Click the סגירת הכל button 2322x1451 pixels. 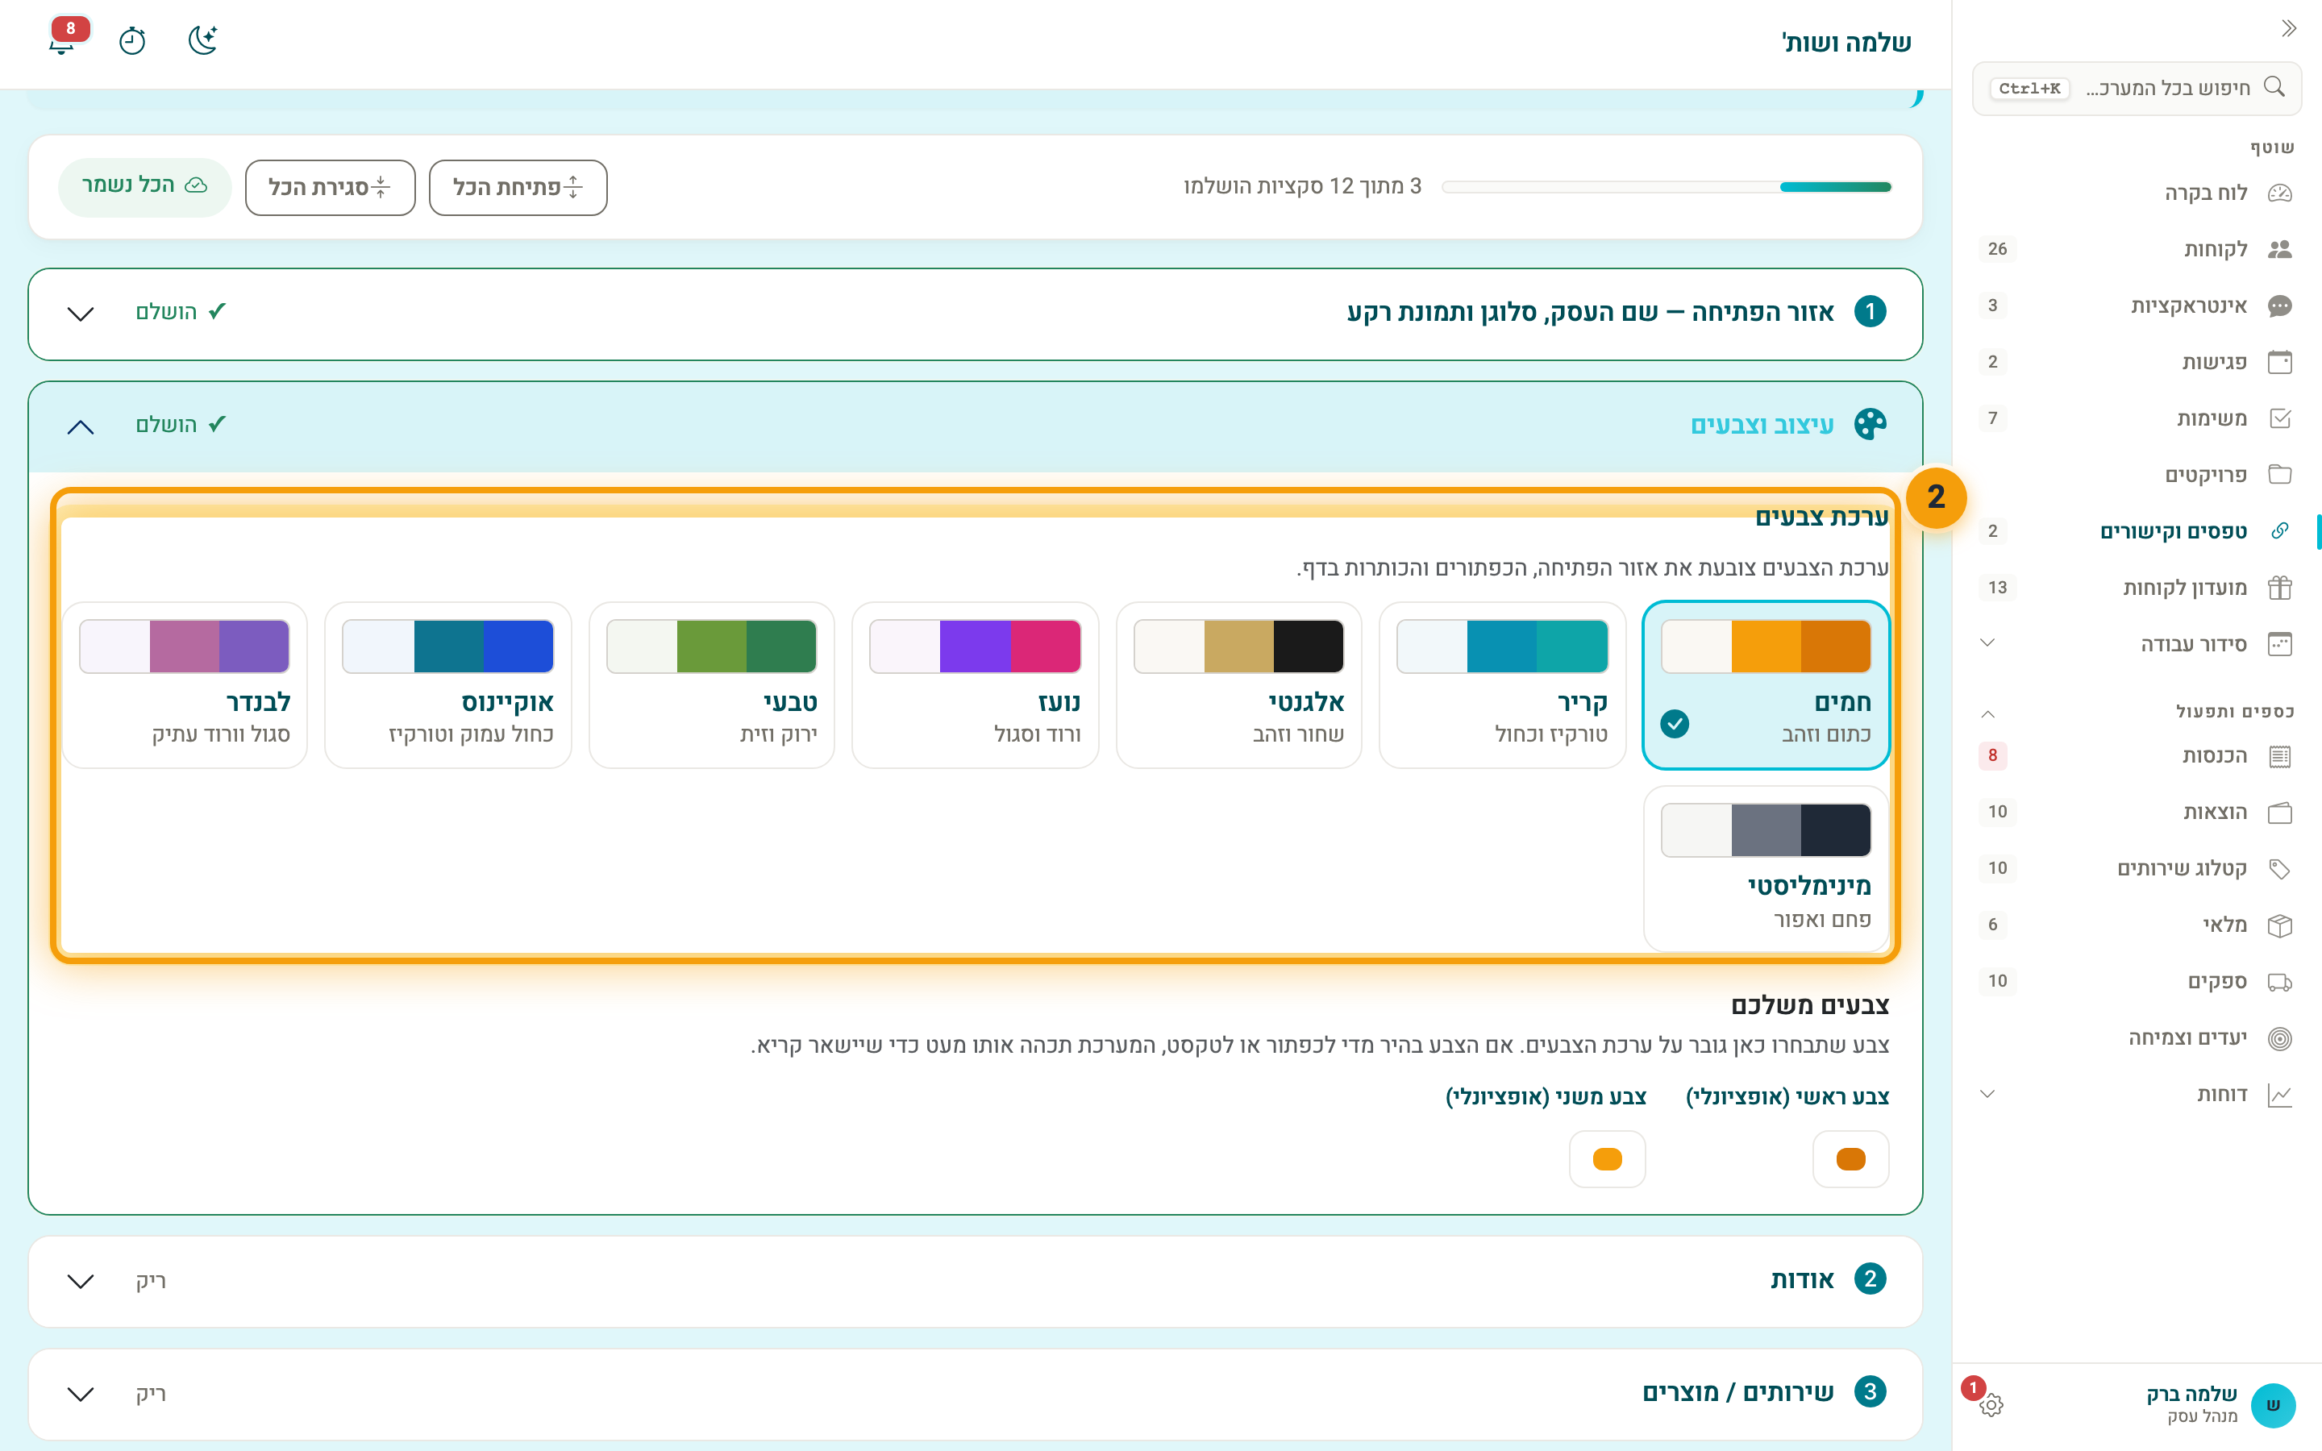(330, 187)
